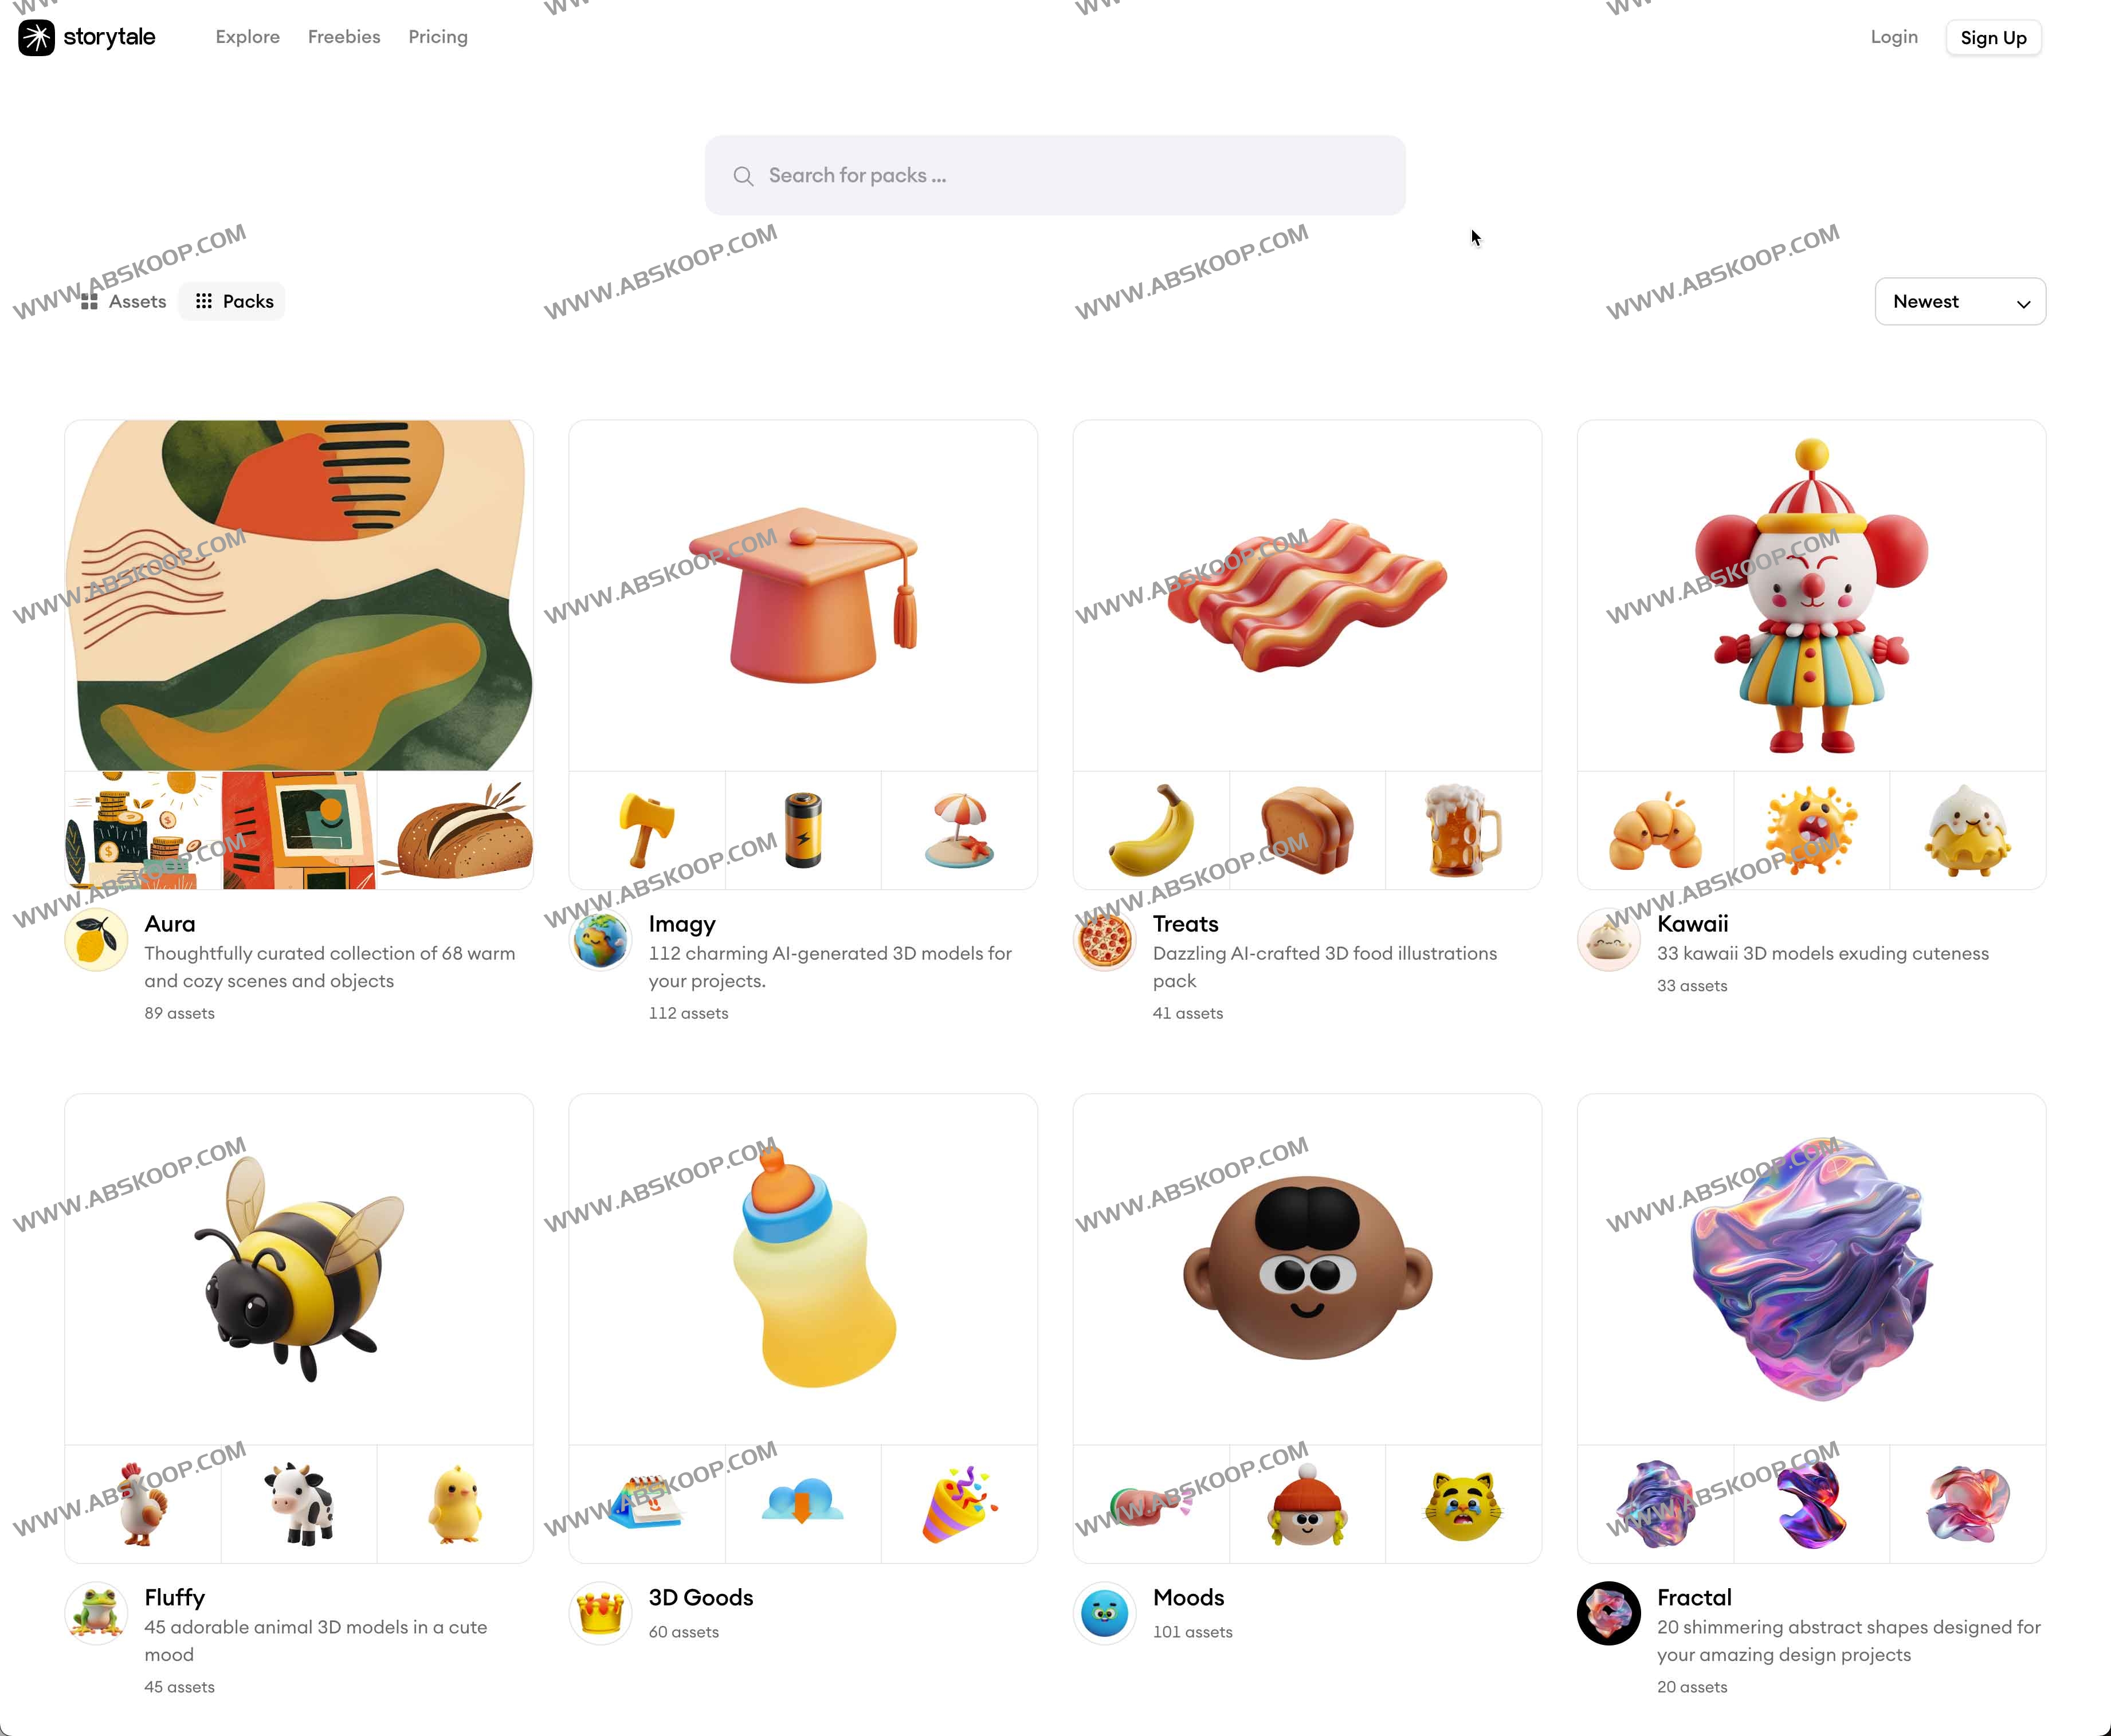Image resolution: width=2111 pixels, height=1736 pixels.
Task: Switch view to Packs
Action: [233, 301]
